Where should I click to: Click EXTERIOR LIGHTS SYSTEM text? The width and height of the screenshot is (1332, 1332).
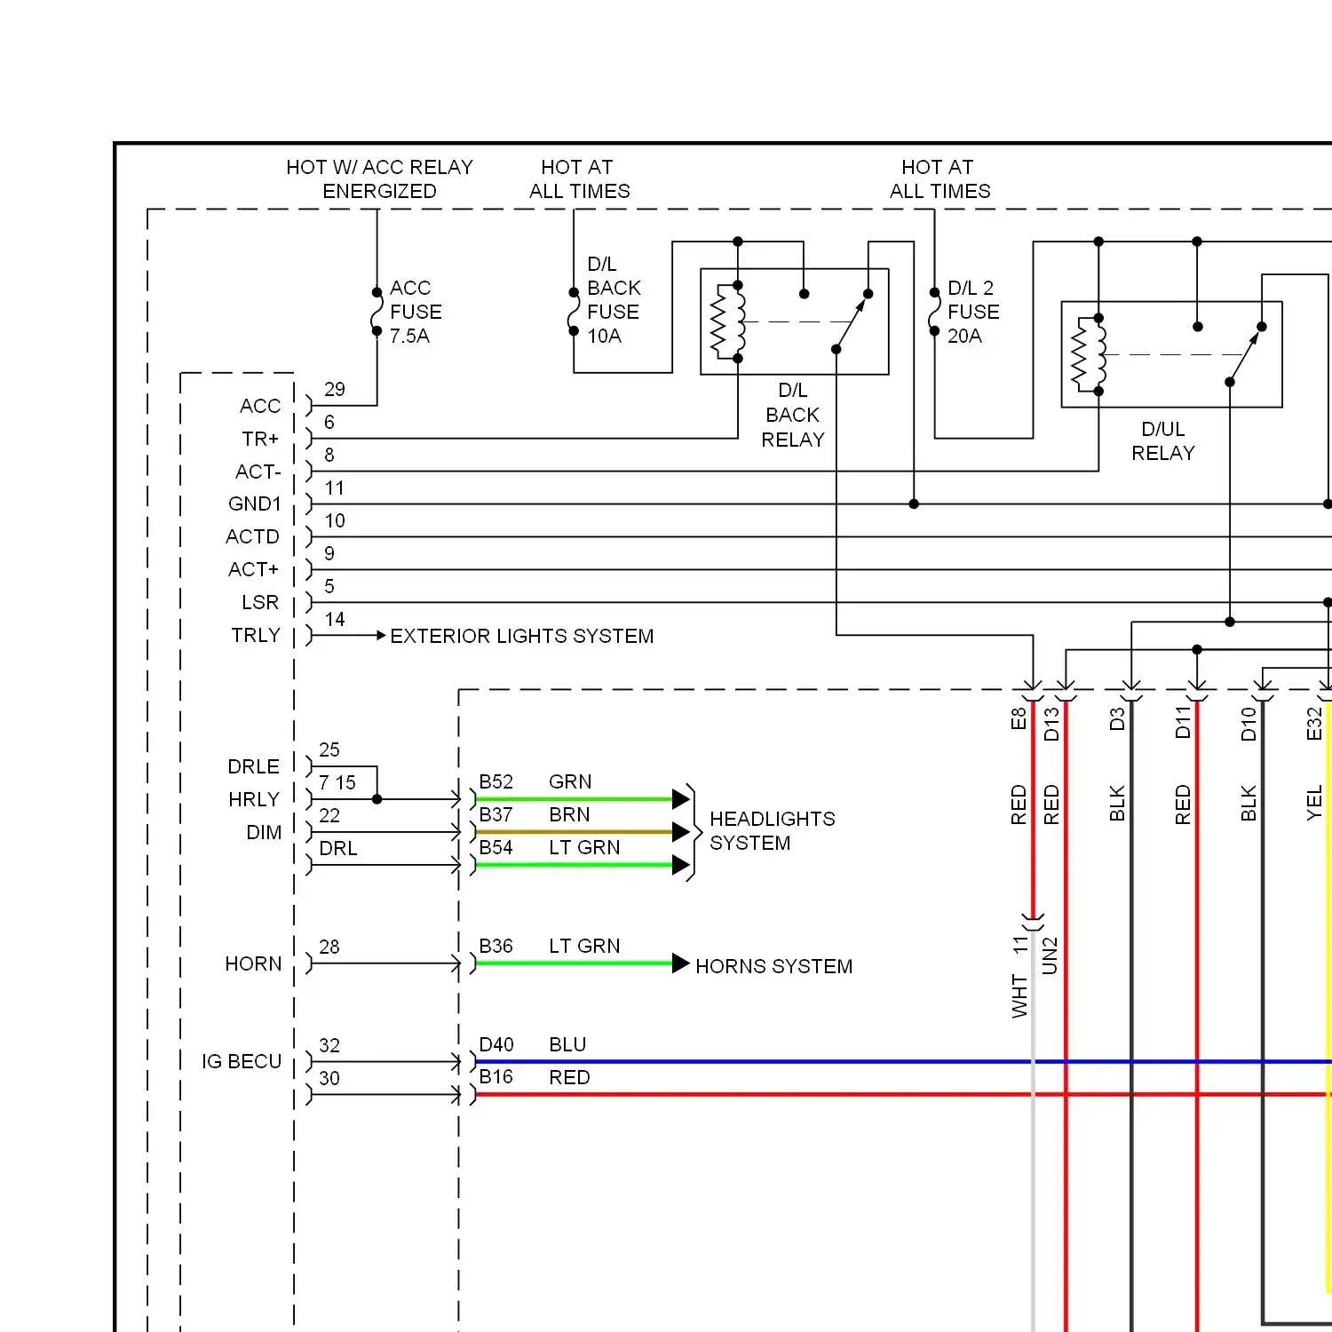522,636
